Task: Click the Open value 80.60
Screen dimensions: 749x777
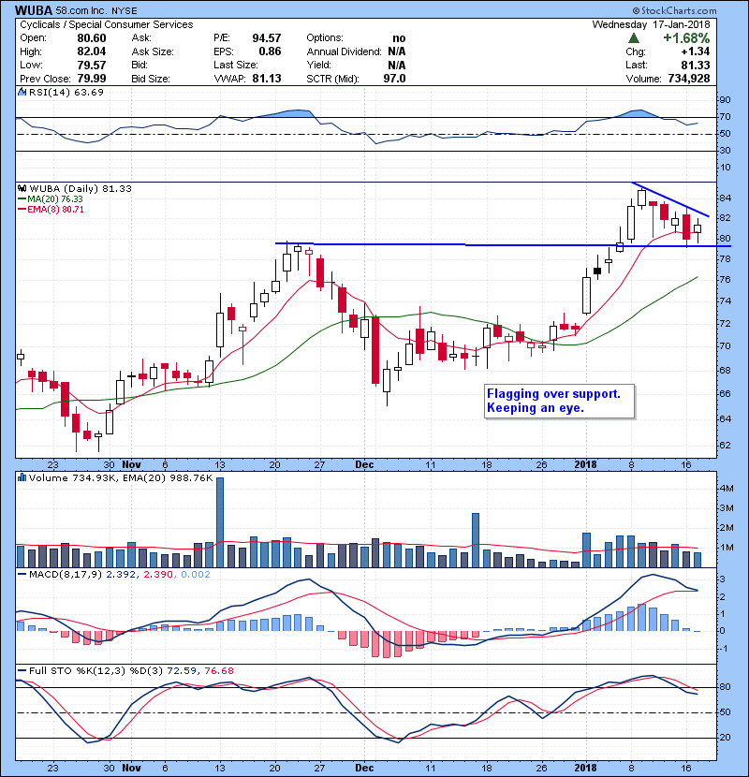Action: (x=91, y=38)
